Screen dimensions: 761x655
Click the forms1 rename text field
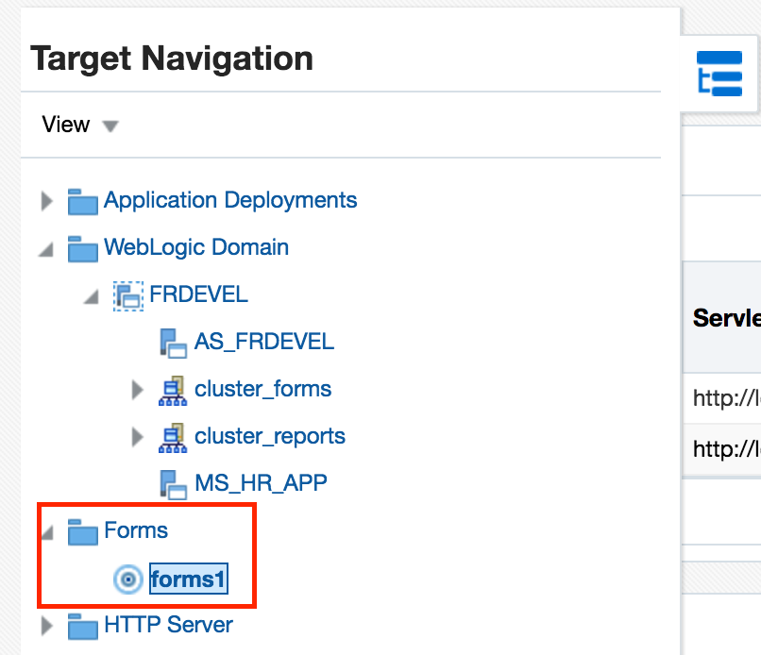tap(189, 579)
